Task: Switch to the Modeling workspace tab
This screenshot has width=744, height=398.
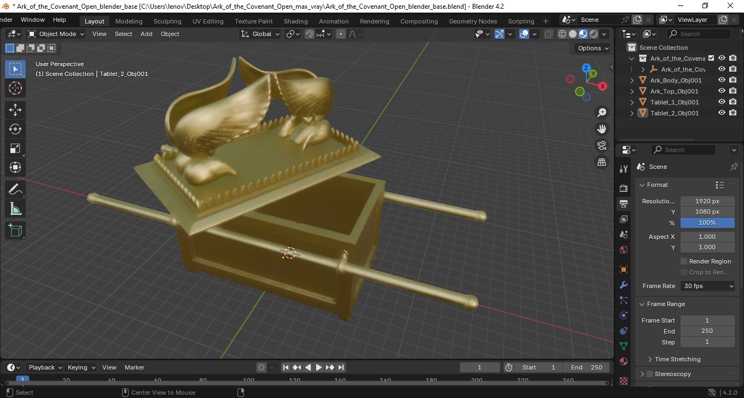Action: point(129,21)
